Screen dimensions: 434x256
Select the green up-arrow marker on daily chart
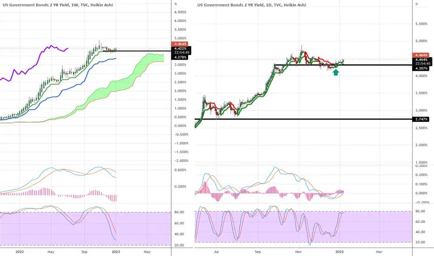coord(336,73)
